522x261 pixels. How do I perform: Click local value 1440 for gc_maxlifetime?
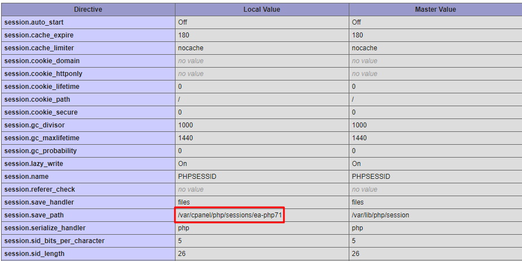(186, 138)
